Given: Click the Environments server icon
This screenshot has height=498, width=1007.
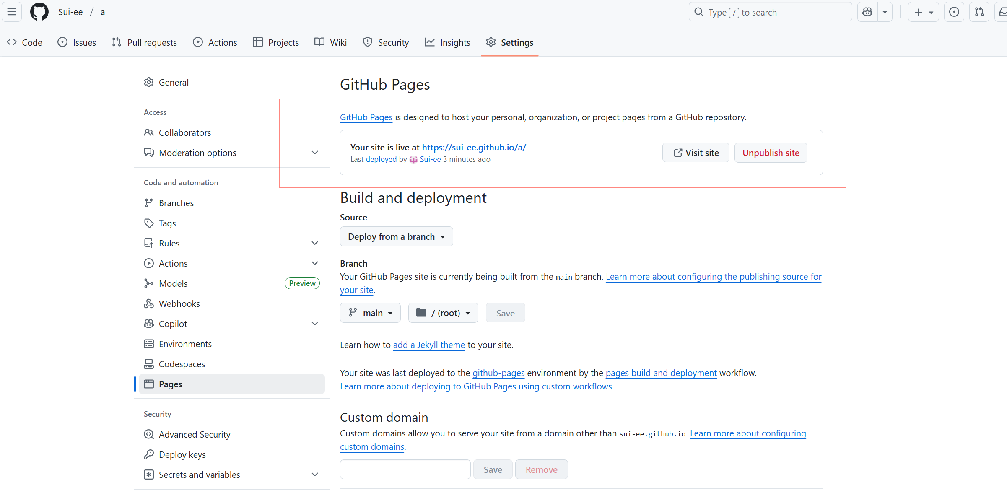Looking at the screenshot, I should click(149, 344).
